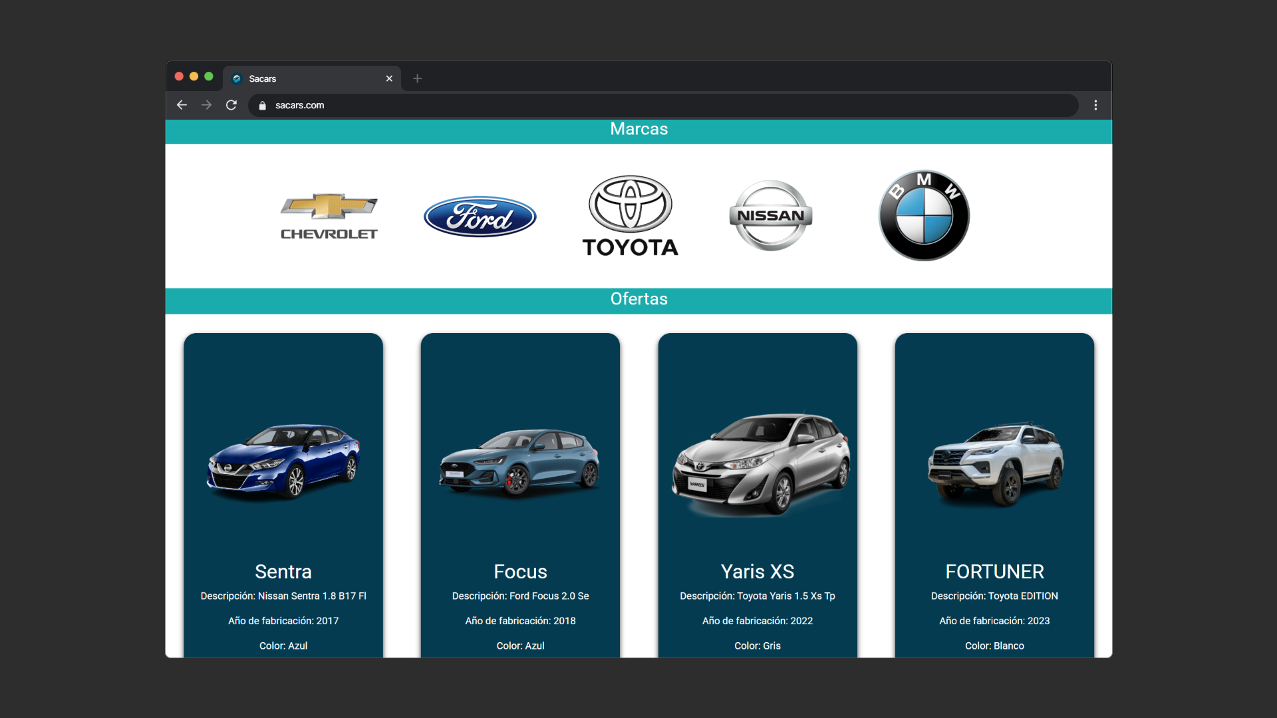
Task: Open the Focus offer title
Action: click(520, 572)
